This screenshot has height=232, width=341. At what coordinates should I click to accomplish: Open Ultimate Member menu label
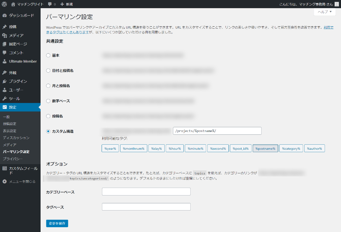point(23,61)
